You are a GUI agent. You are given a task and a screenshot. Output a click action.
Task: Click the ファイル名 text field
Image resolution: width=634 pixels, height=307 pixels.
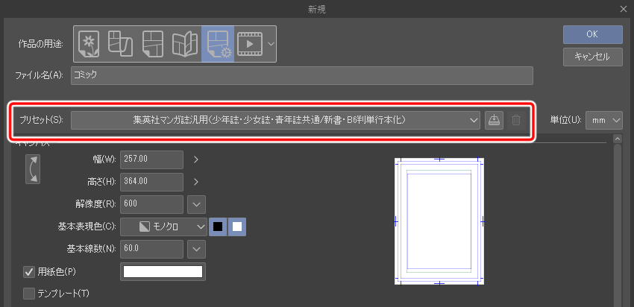point(301,75)
